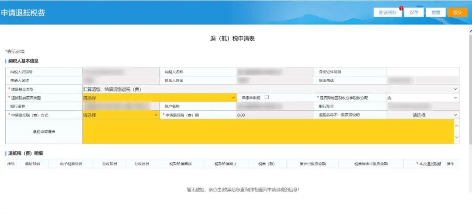Open the 退抵税费原因类型 dropdown
The height and width of the screenshot is (214, 472).
click(x=159, y=98)
